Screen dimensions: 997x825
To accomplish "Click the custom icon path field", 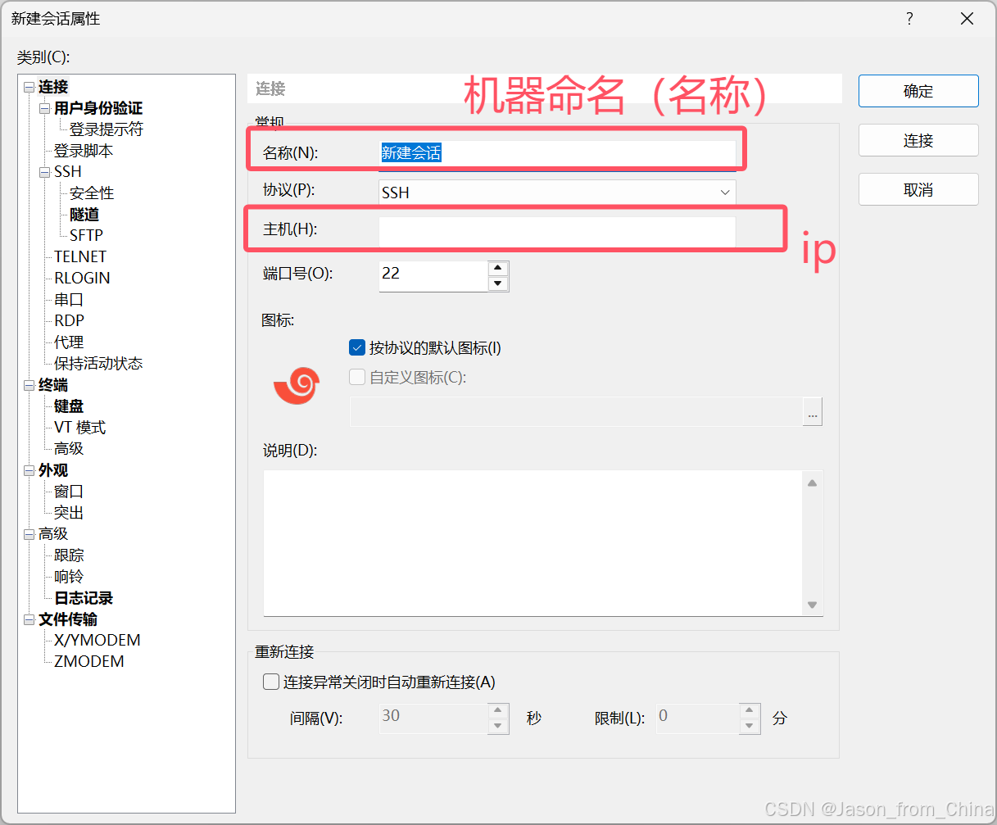I will 576,412.
